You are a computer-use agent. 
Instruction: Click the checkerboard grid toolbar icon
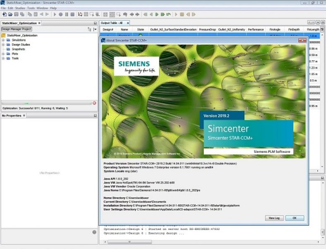click(x=112, y=14)
